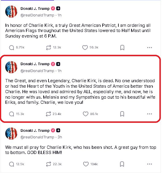
Task: Click the black plus badge on top post
Action: (x=58, y=8)
